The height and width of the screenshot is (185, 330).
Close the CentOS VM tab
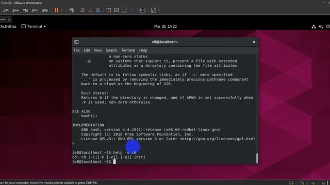tap(9, 20)
